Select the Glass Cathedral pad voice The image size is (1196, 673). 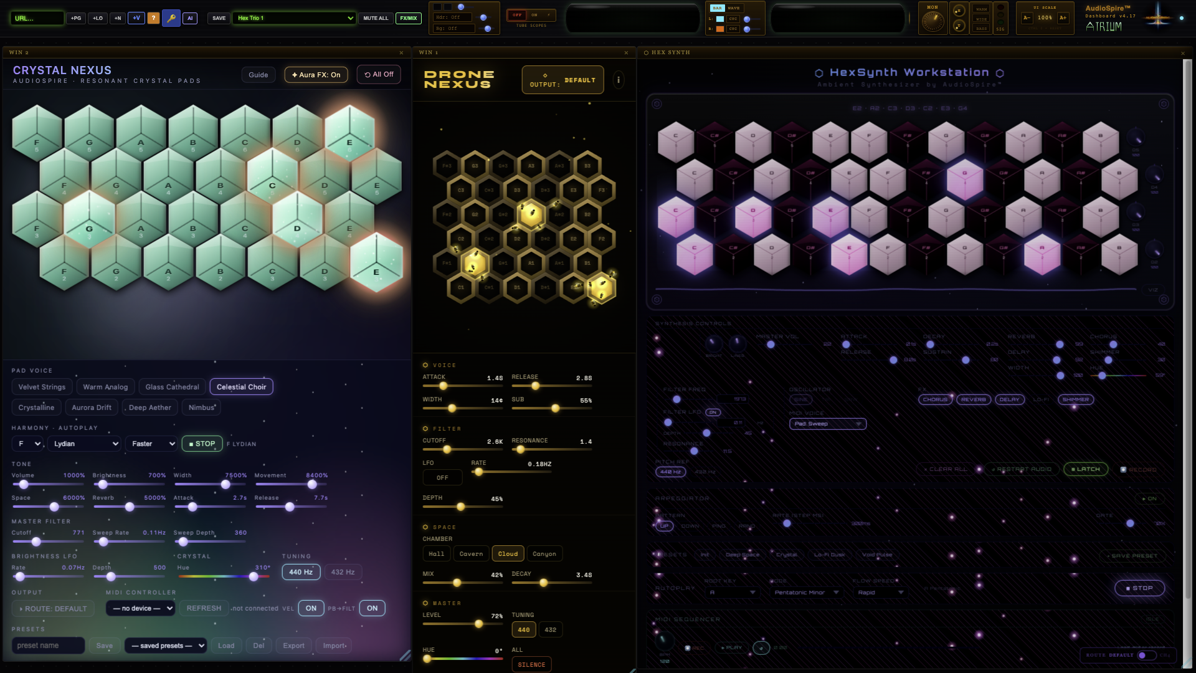click(x=172, y=387)
